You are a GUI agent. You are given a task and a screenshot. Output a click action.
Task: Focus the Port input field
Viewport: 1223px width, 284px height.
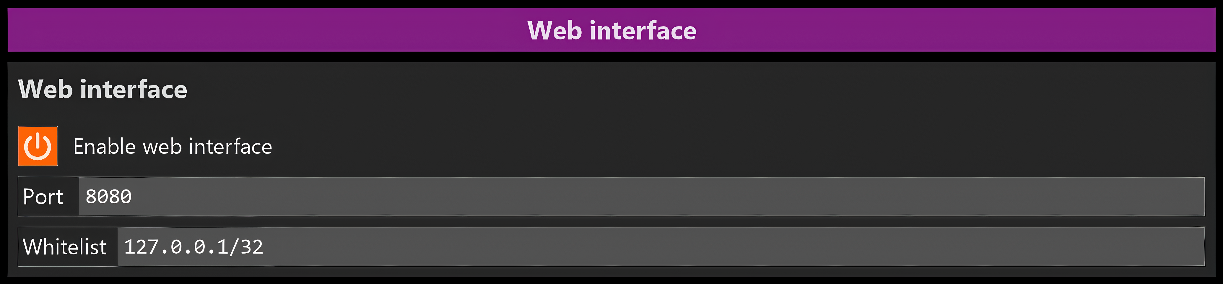(x=641, y=197)
